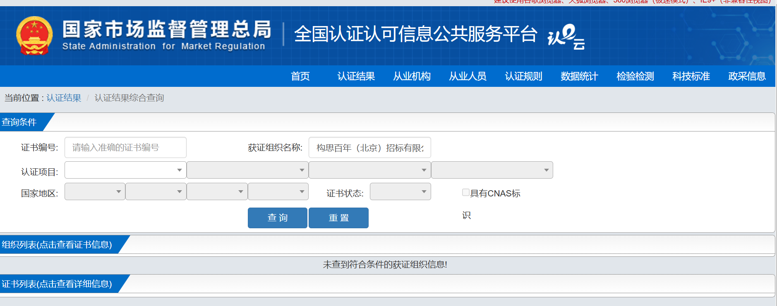Image resolution: width=777 pixels, height=306 pixels.
Task: Click the 认证结果综合查询 breadcrumb text
Action: pos(129,98)
